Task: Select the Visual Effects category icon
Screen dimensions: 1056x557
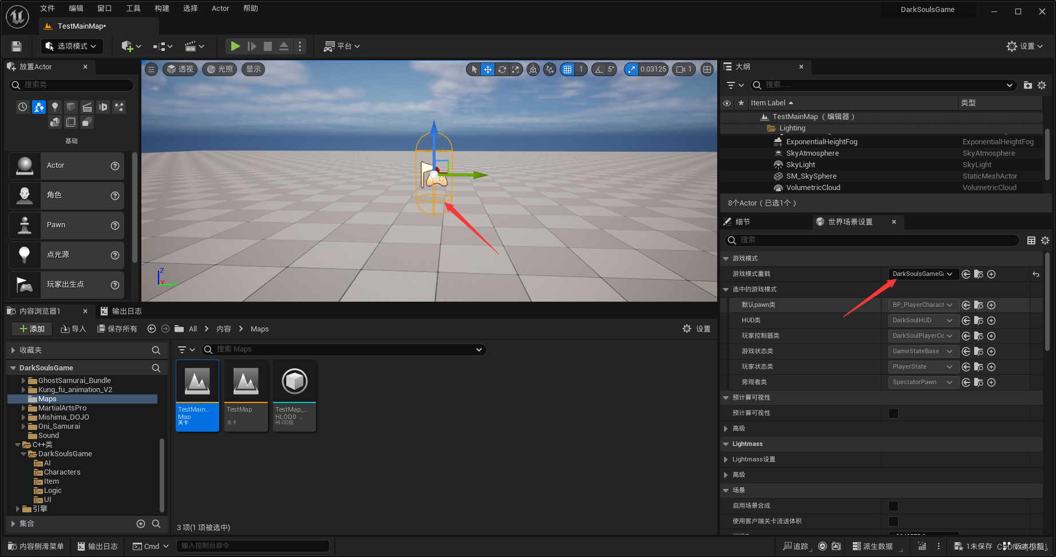Action: pos(119,106)
